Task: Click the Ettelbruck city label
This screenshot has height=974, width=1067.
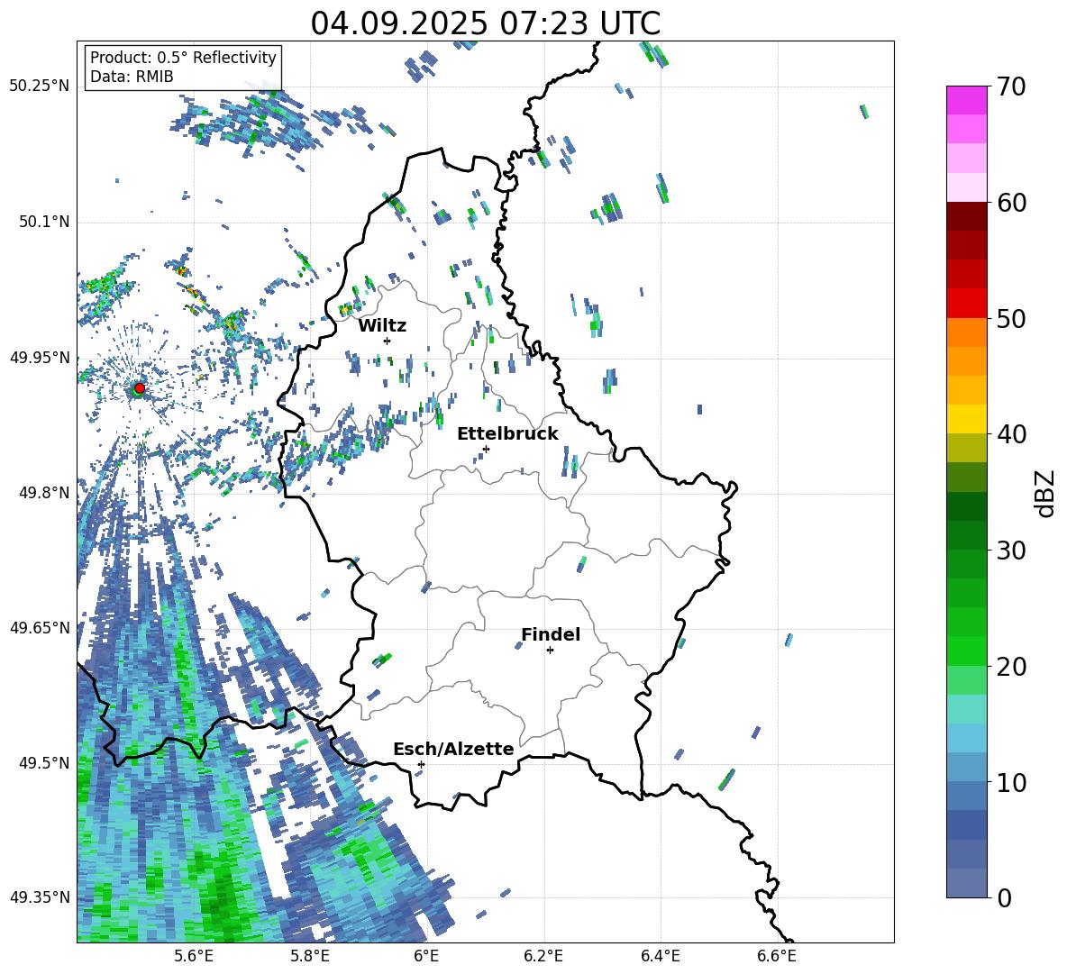Action: 507,434
